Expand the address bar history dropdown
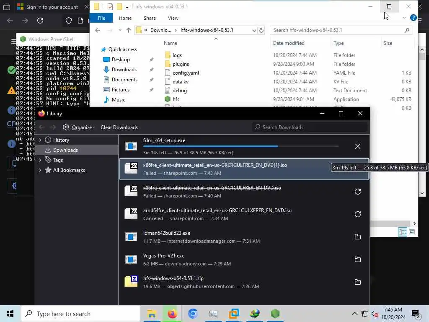This screenshot has height=322, width=429. (x=254, y=30)
